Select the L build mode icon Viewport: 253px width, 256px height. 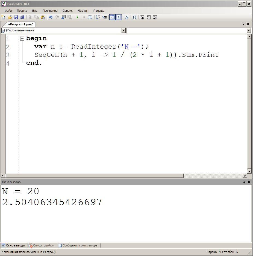pyautogui.click(x=149, y=17)
